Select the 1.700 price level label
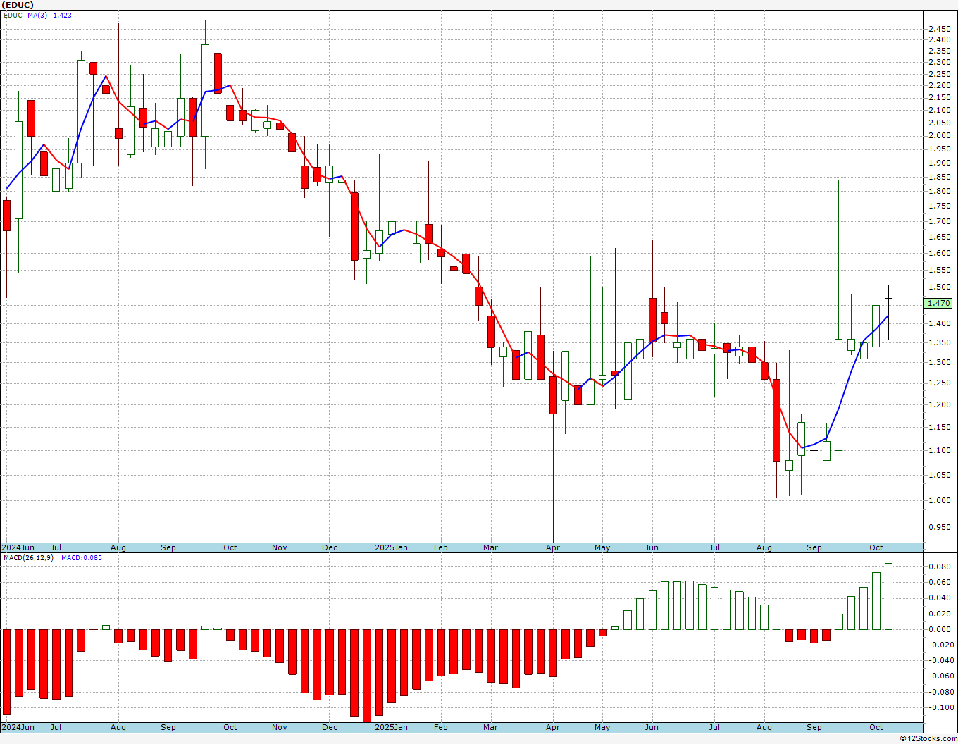 click(x=939, y=221)
